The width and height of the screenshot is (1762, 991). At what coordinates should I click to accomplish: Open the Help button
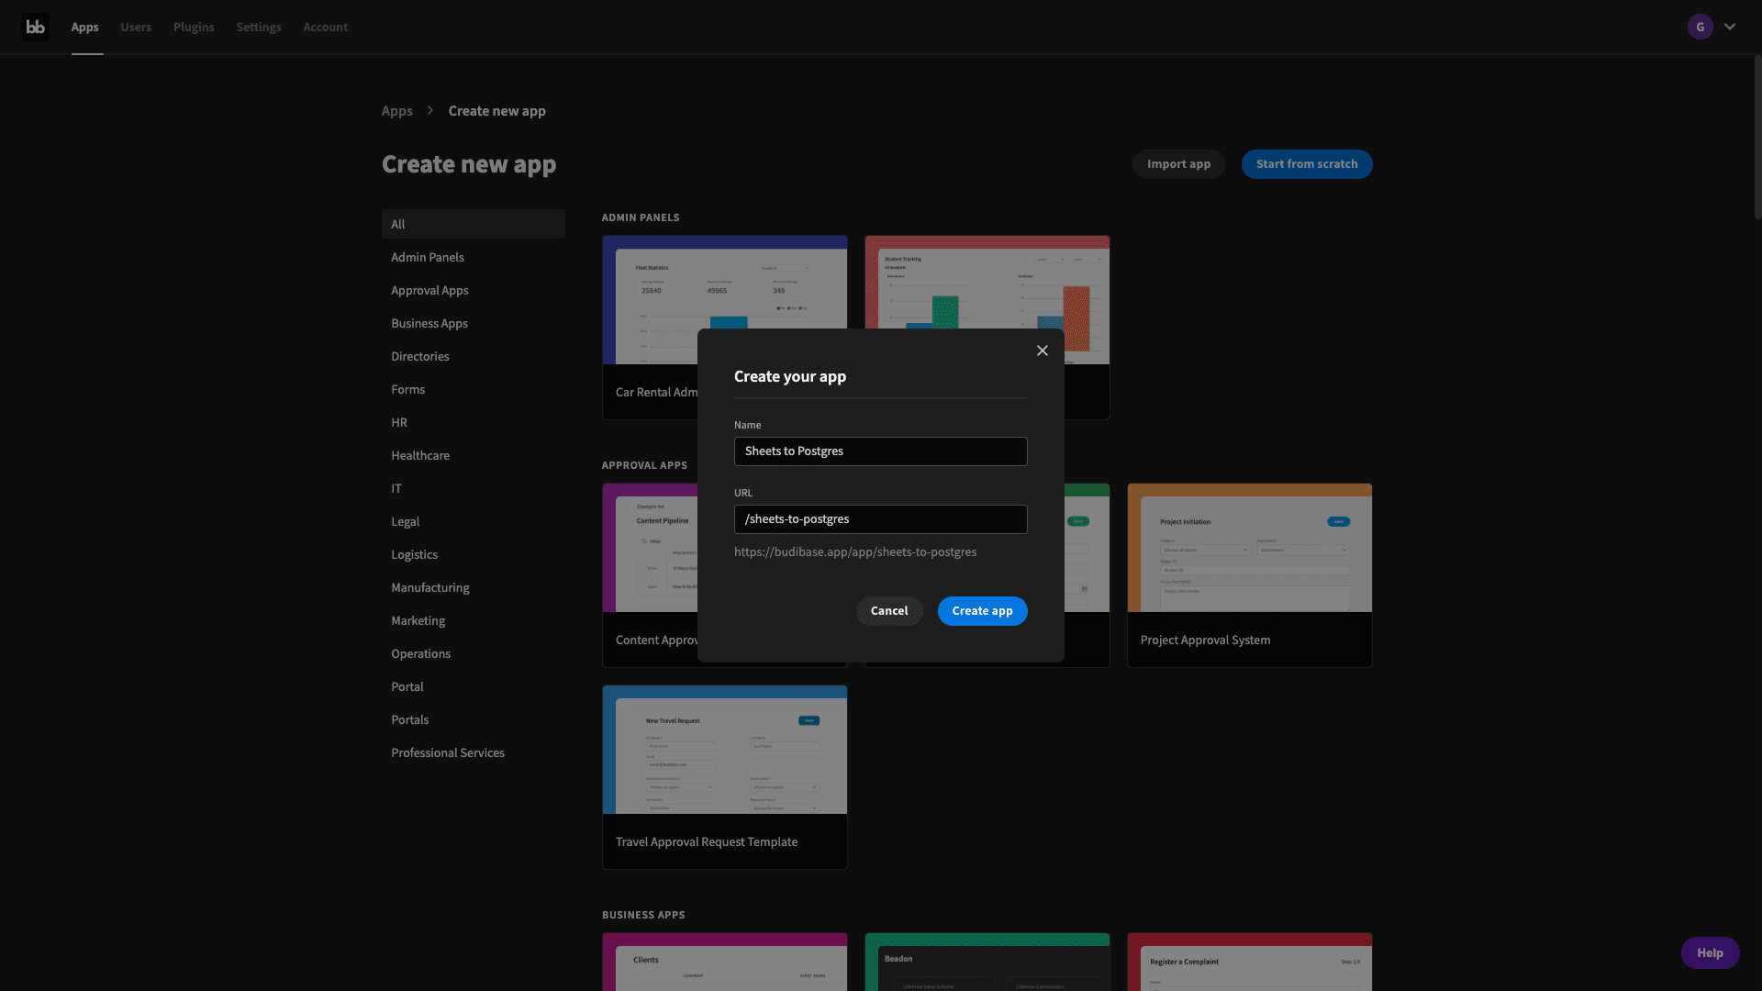click(x=1710, y=952)
